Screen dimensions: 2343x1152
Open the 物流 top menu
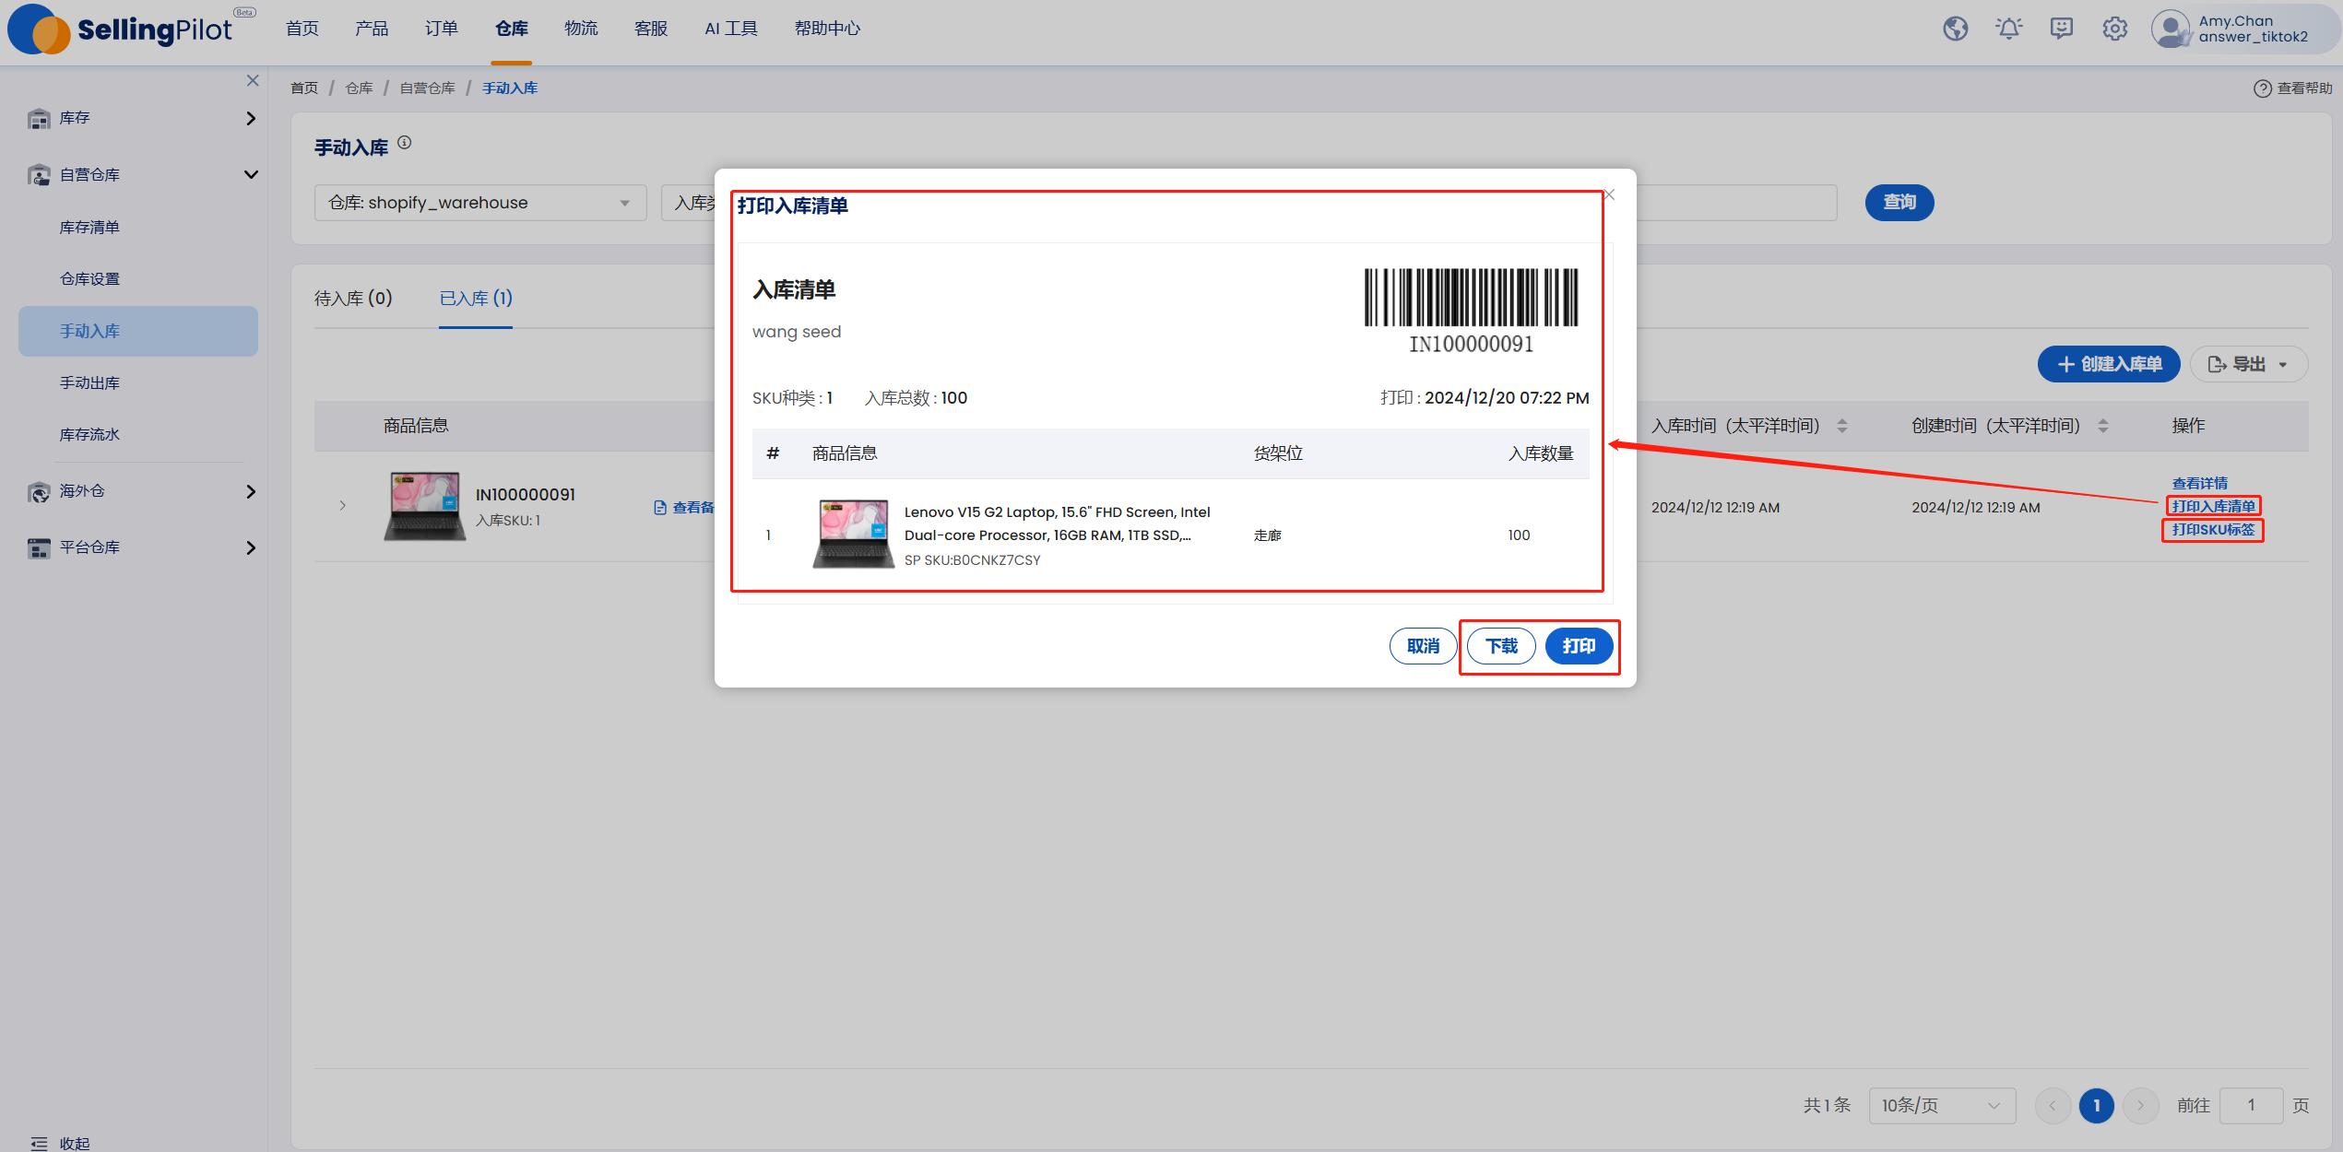click(x=581, y=29)
